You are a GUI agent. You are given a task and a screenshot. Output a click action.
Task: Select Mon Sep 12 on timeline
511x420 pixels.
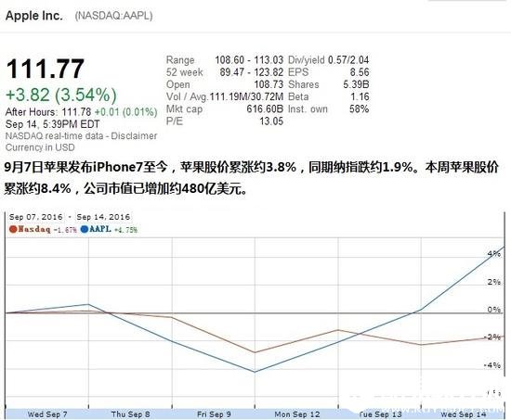pyautogui.click(x=297, y=414)
